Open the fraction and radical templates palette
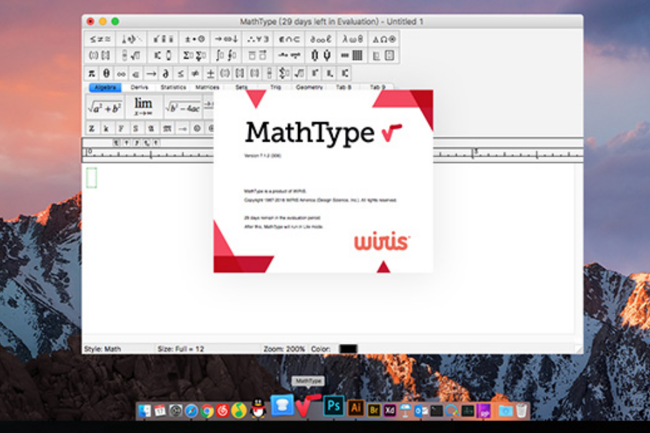 (131, 55)
